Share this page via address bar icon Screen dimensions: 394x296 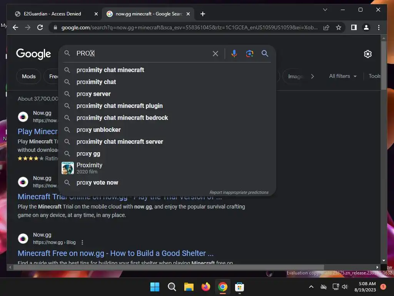pos(326,27)
